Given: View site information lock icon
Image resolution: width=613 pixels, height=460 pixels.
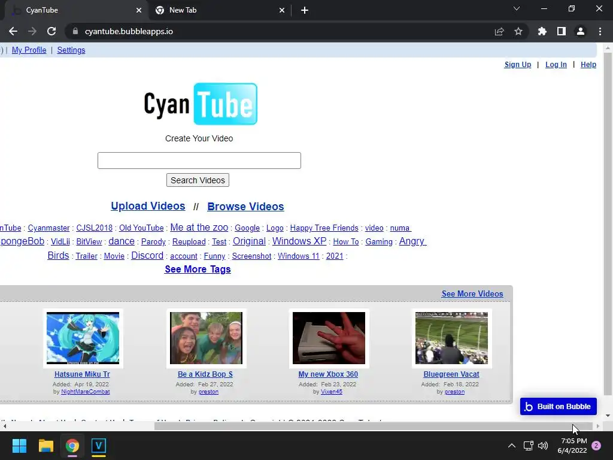Looking at the screenshot, I should pyautogui.click(x=75, y=31).
